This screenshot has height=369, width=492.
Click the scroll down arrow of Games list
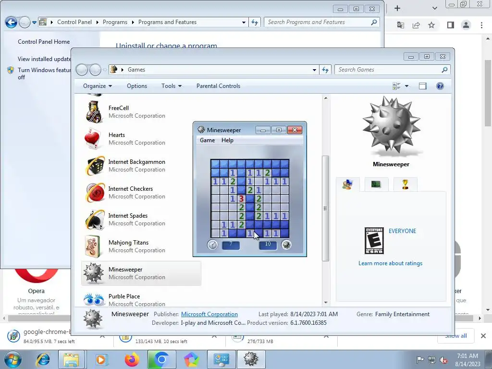click(325, 303)
